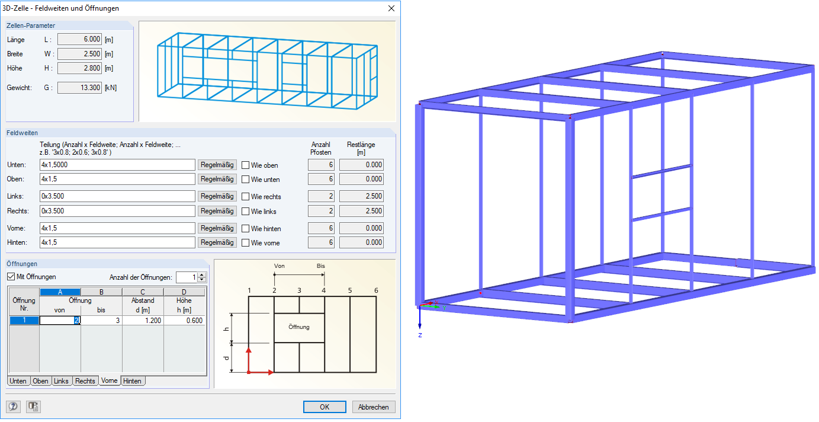Click the Hinten division input field
This screenshot has width=819, height=422.
tap(117, 242)
